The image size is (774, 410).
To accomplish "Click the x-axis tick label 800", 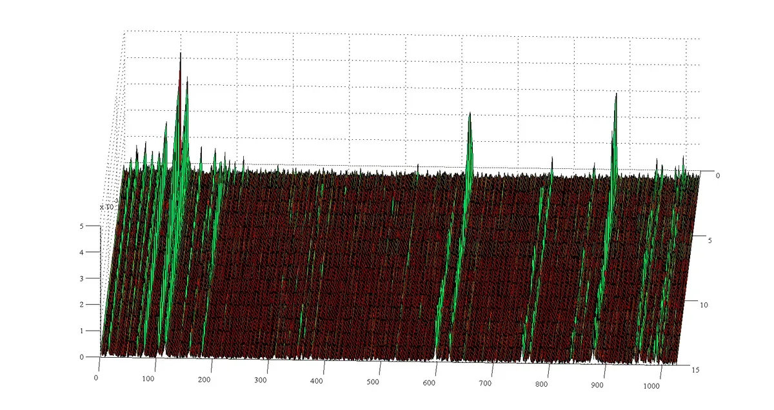I will click(x=541, y=385).
